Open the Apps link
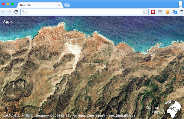The height and width of the screenshot is (119, 184). pos(8,22)
